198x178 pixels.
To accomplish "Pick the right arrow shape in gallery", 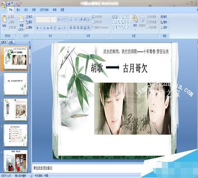I will 125,22.
